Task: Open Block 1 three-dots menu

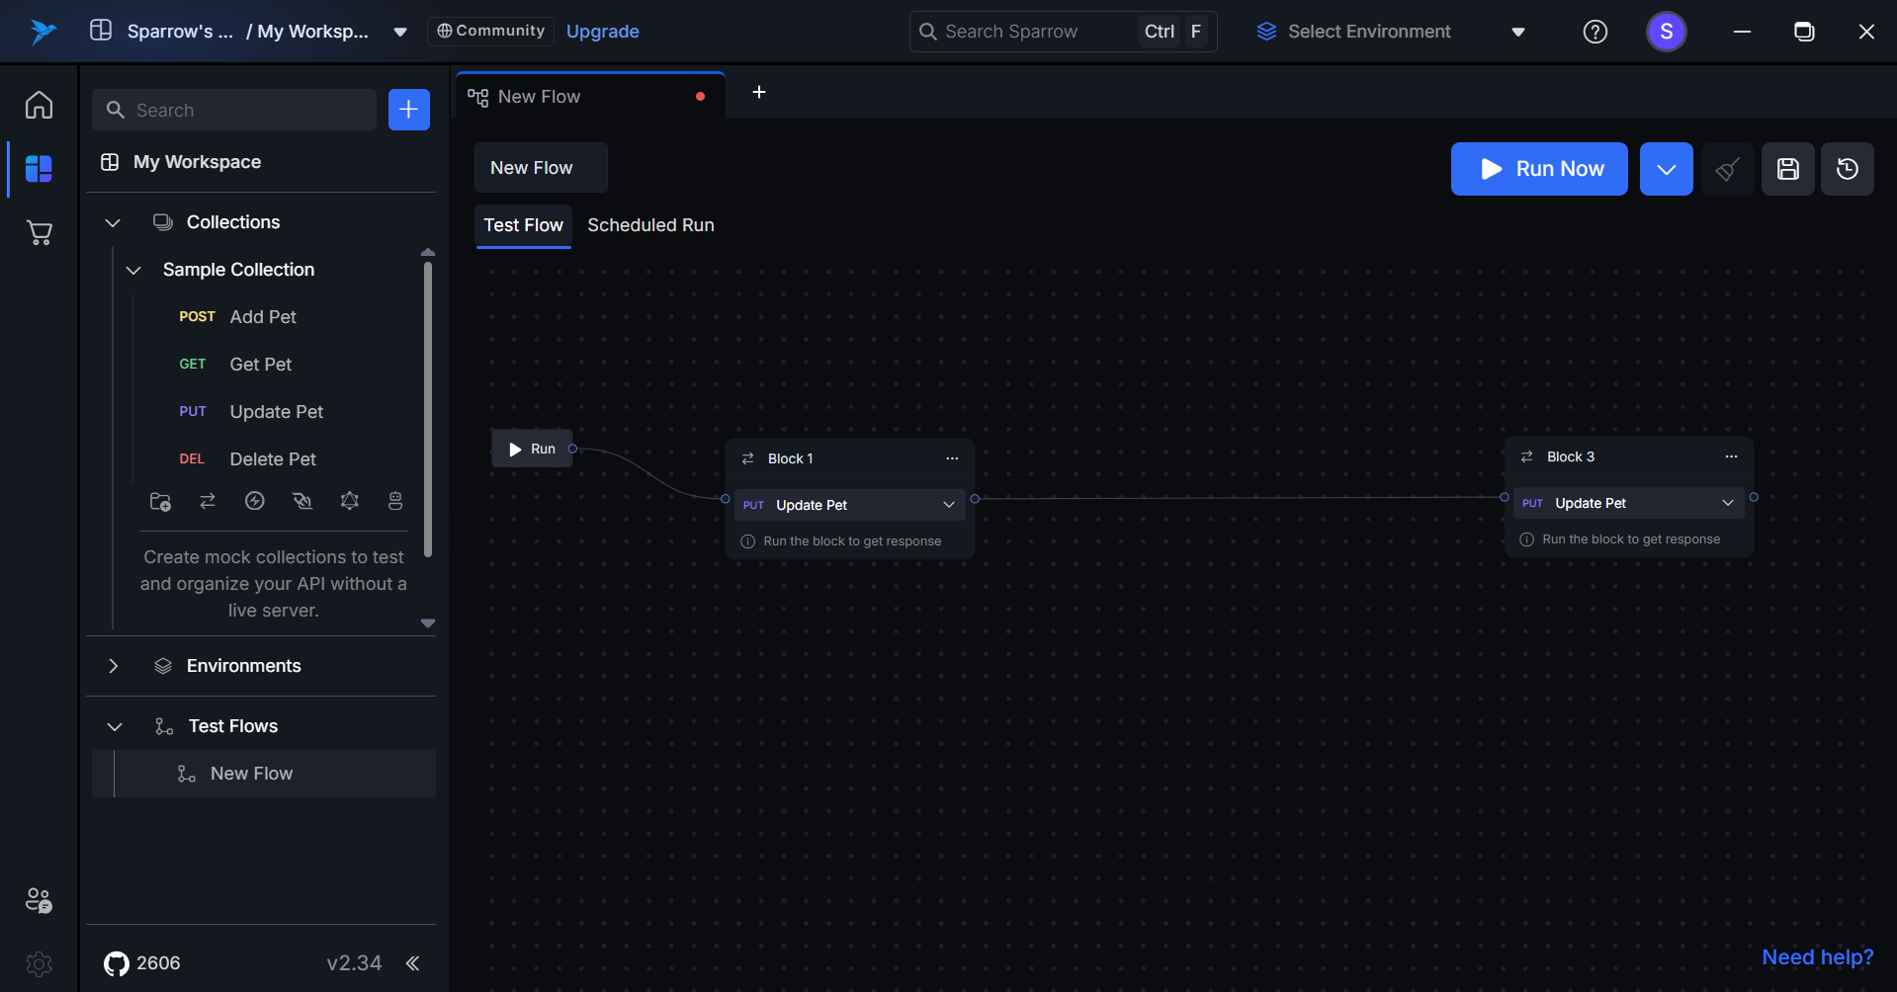Action: pos(952,458)
